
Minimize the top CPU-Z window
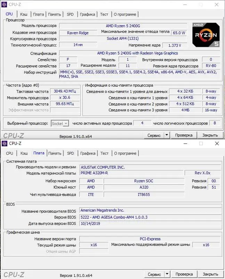(185, 5)
